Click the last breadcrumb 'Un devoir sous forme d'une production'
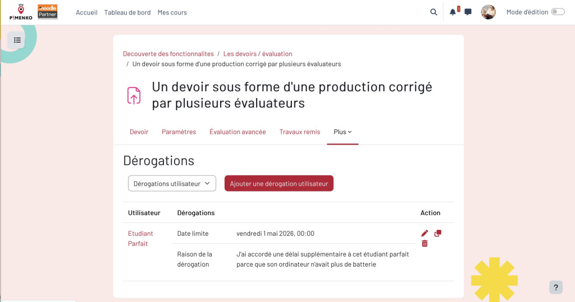 [x=236, y=64]
